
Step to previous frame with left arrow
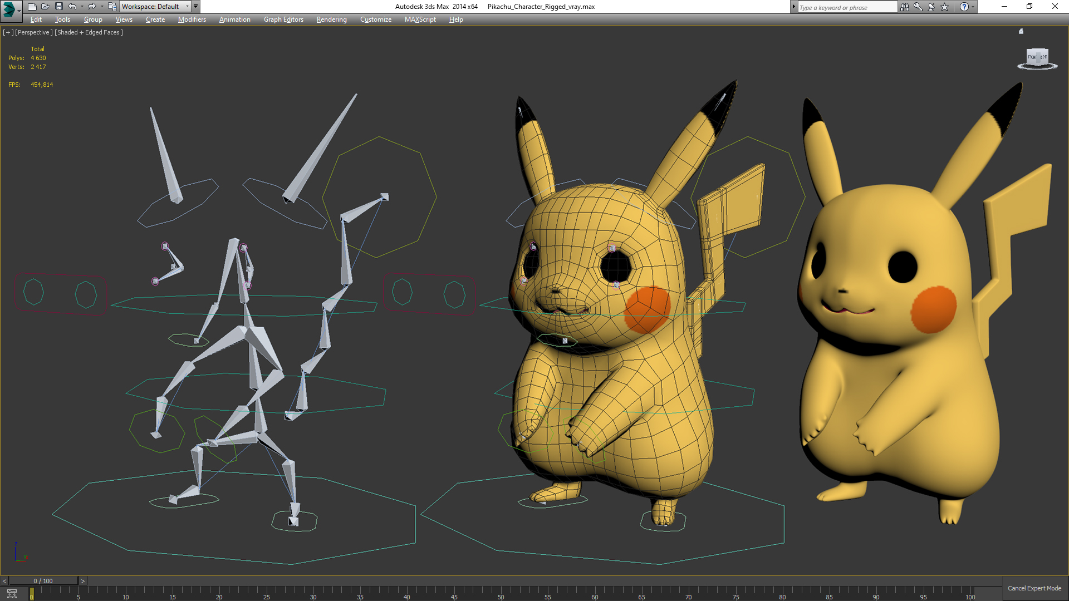4,581
